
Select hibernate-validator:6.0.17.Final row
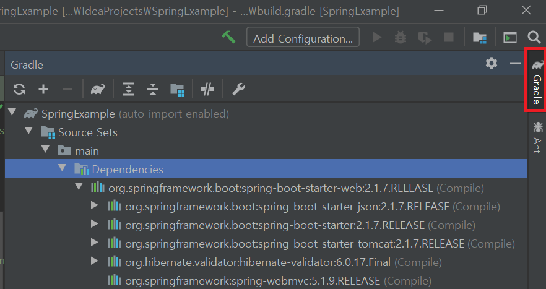tap(266, 262)
